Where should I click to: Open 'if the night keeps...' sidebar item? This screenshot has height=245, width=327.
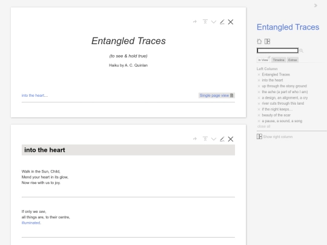point(277,109)
